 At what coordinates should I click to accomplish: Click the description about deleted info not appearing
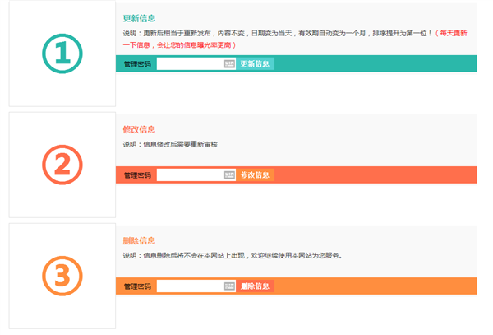[x=233, y=256]
